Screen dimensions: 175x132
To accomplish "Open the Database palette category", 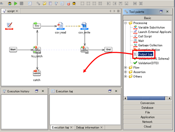I will click(147, 107).
